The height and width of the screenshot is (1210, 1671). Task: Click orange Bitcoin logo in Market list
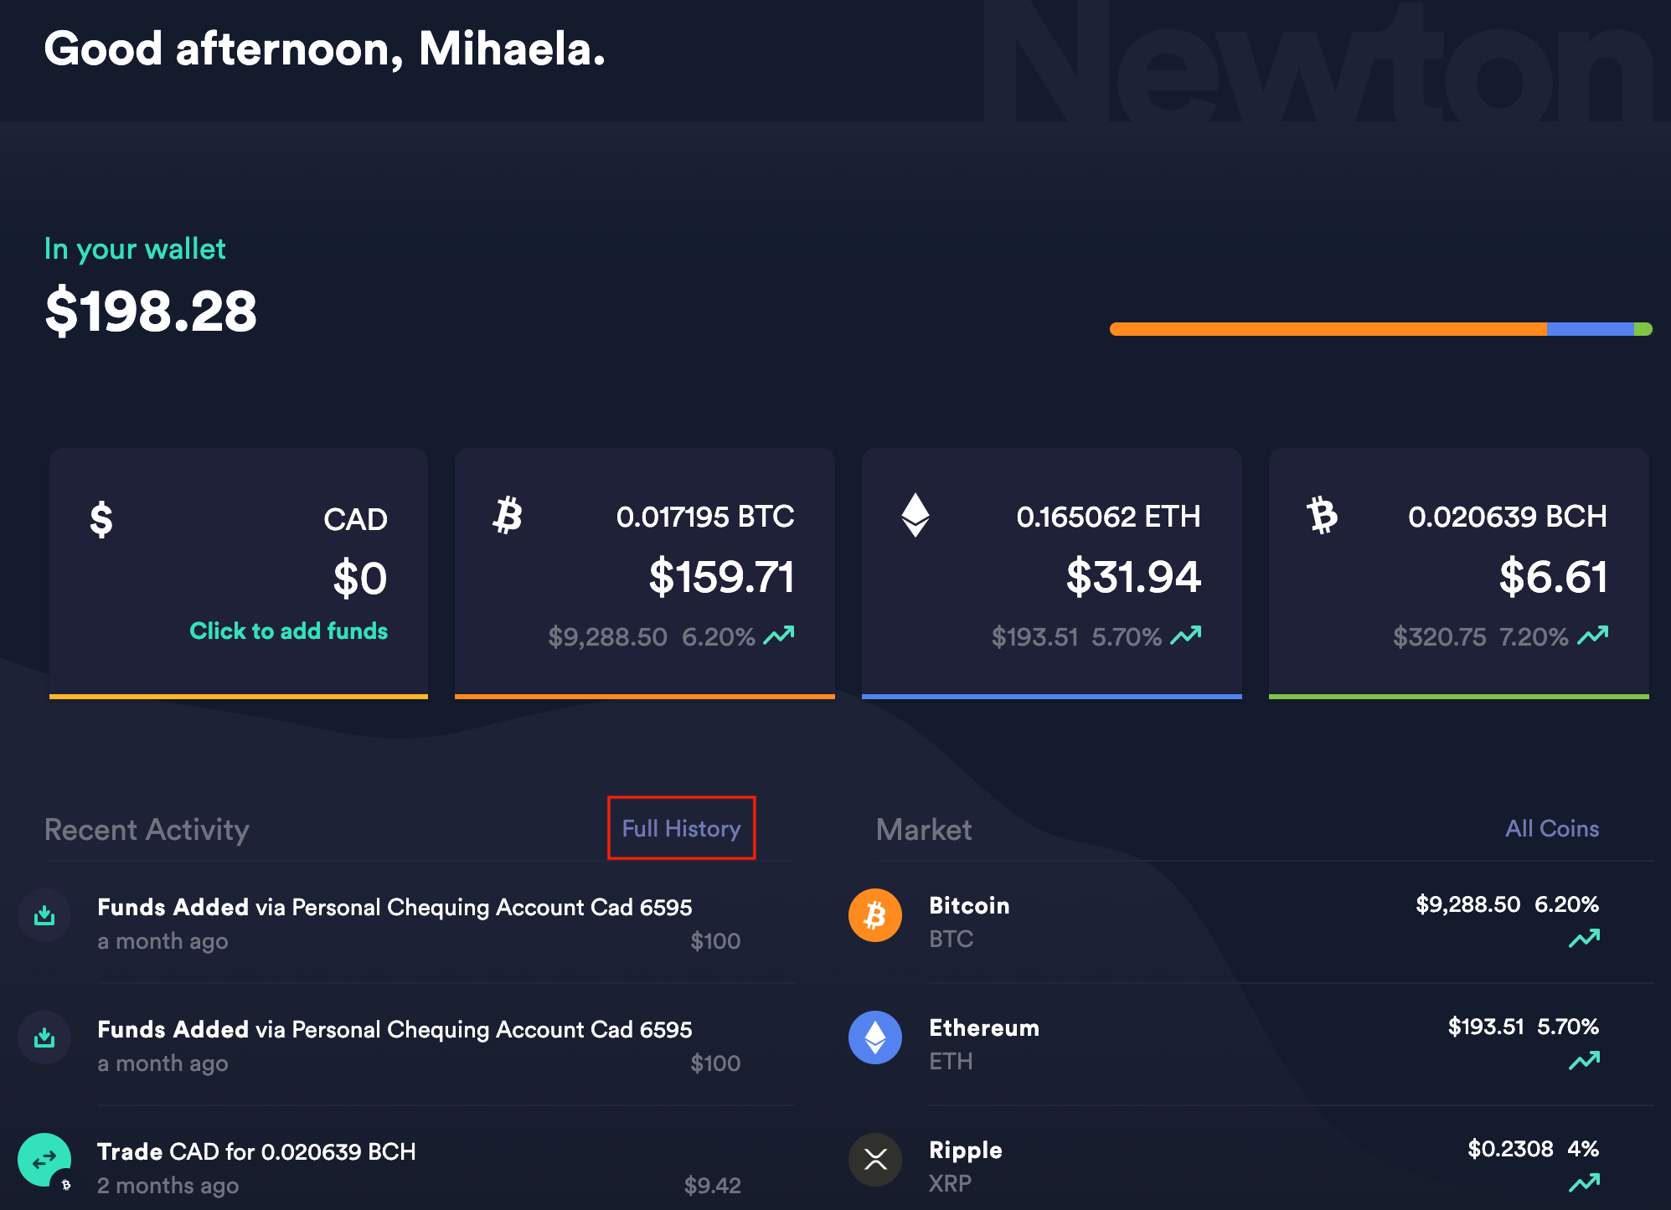[875, 915]
